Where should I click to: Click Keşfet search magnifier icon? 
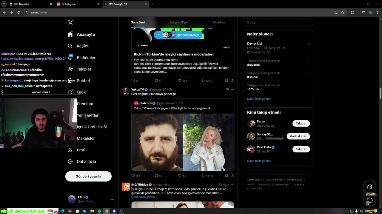pyautogui.click(x=70, y=46)
